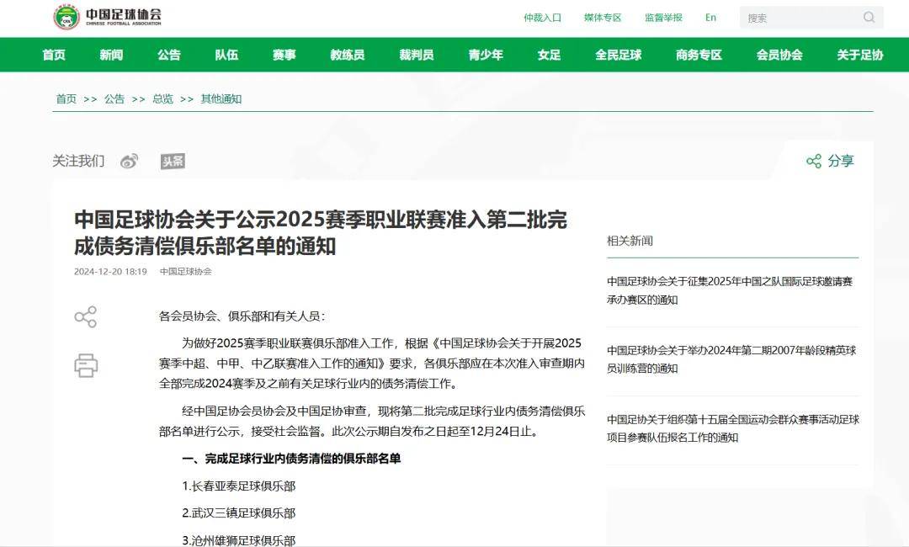Open related news about 2025年中国之队国际足球邀请赛

[x=730, y=290]
